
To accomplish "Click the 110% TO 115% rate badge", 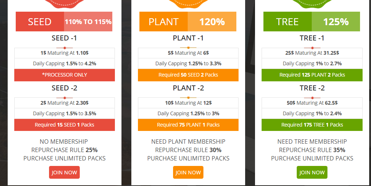I will 88,22.
